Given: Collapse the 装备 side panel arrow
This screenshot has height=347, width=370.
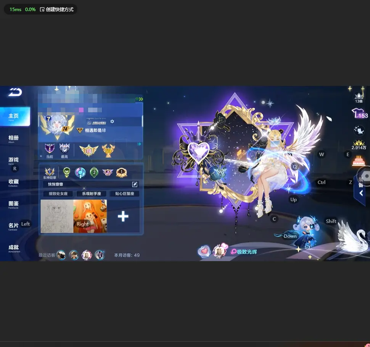Looking at the screenshot, I should [x=361, y=193].
